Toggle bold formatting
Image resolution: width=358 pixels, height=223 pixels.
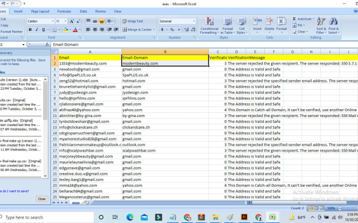30,29
